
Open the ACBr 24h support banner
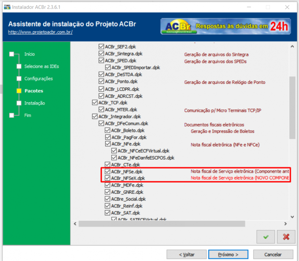[226, 26]
